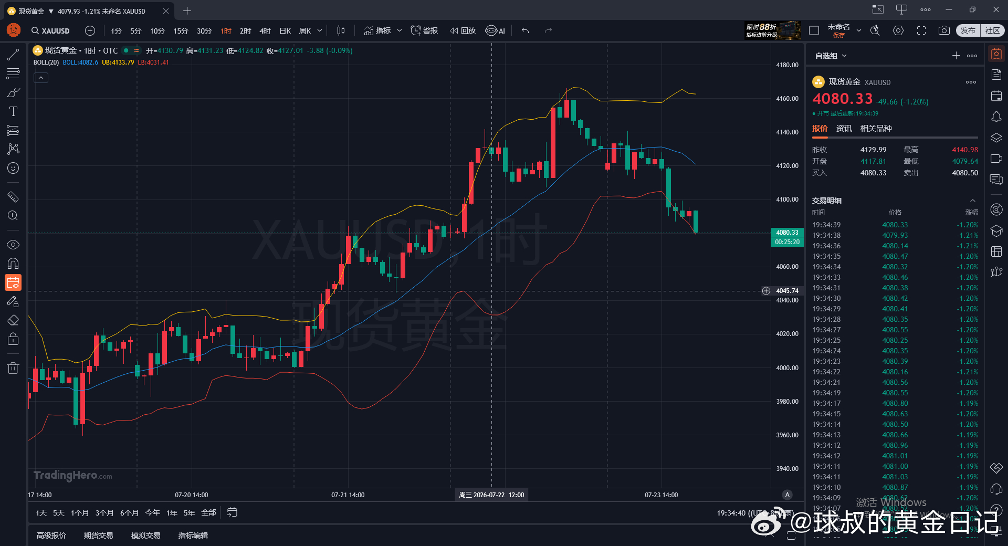Toggle magnet snap mode
This screenshot has height=546, width=1008.
click(x=13, y=264)
